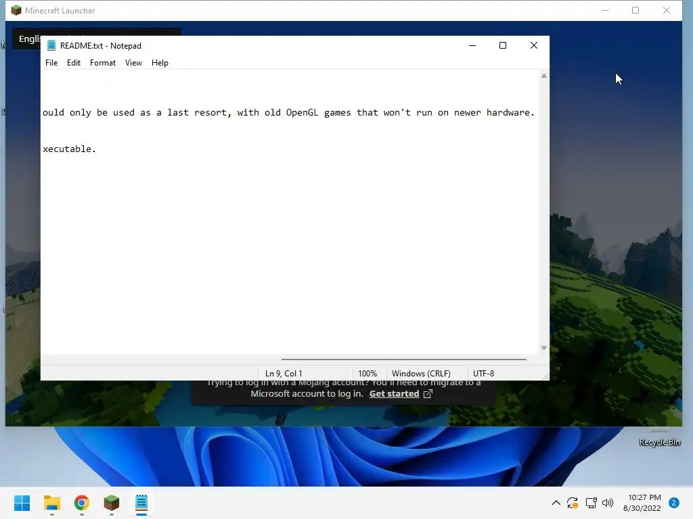Close the Minecraft Launcher window
Viewport: 693px width, 519px height.
667,10
